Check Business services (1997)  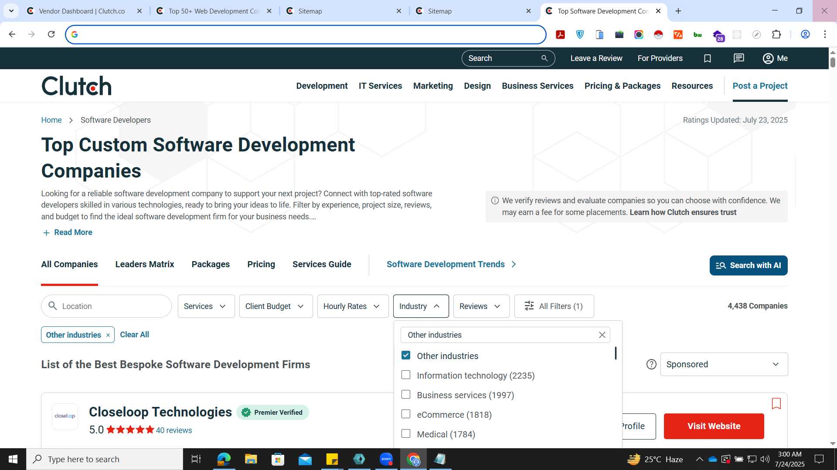coord(406,395)
